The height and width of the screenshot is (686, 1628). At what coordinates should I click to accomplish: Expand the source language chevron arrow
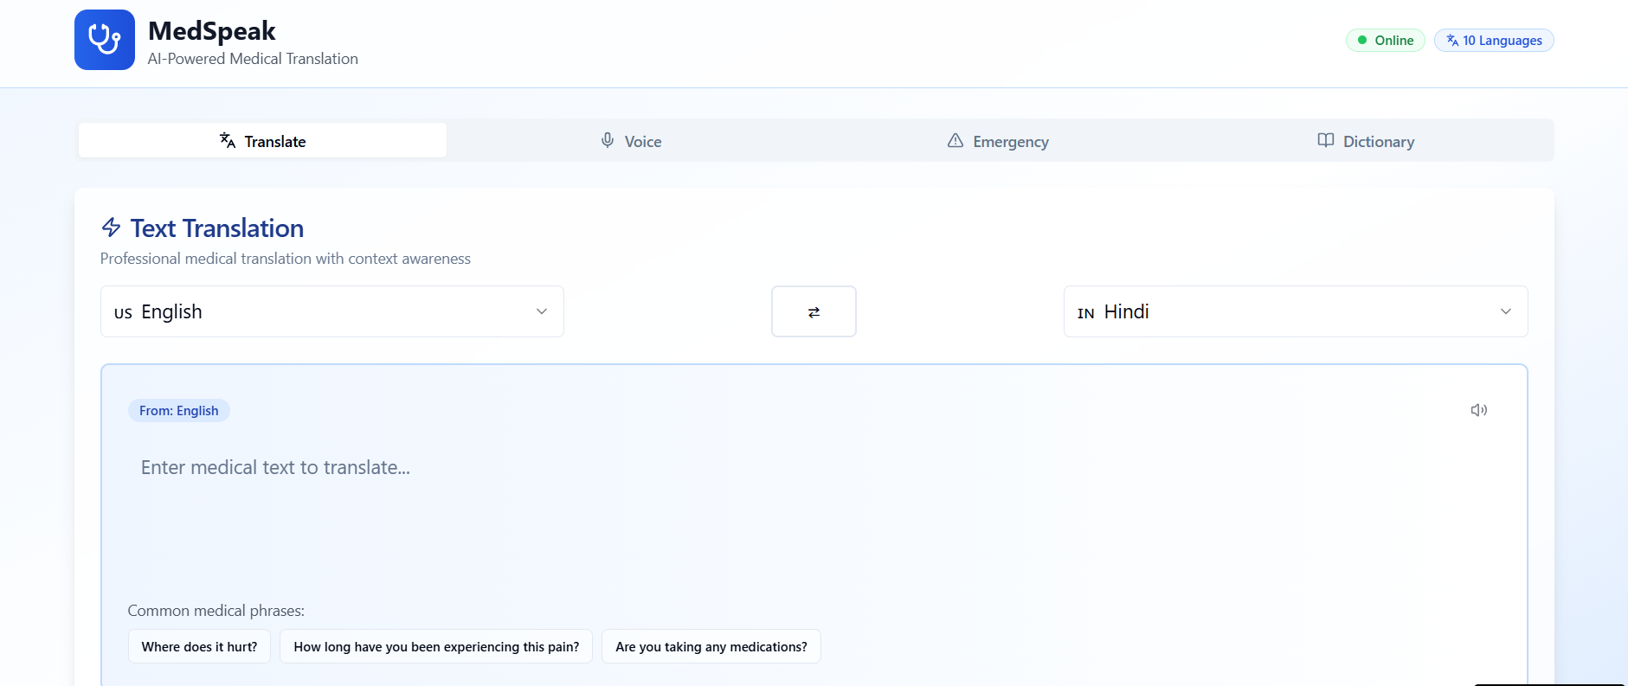pos(542,311)
